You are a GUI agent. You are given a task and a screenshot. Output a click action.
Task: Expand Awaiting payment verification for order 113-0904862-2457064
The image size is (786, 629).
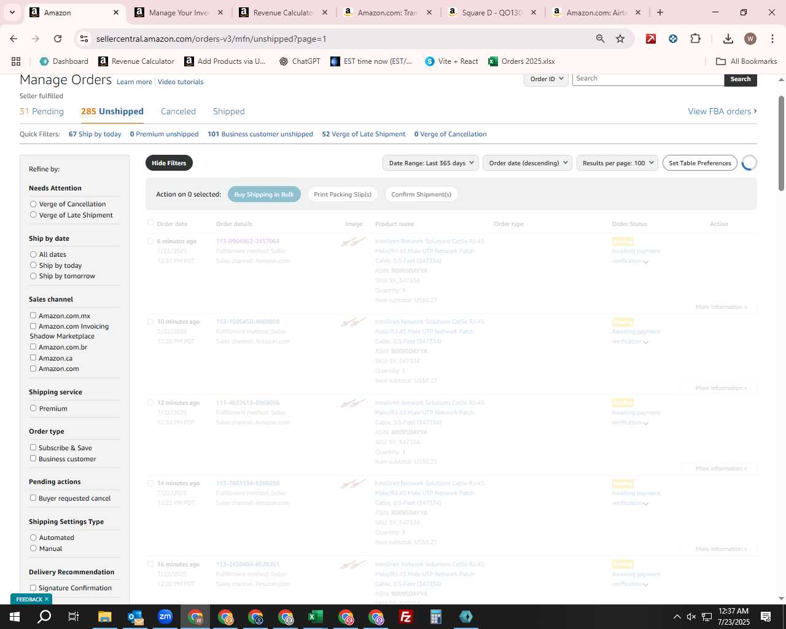pos(645,262)
